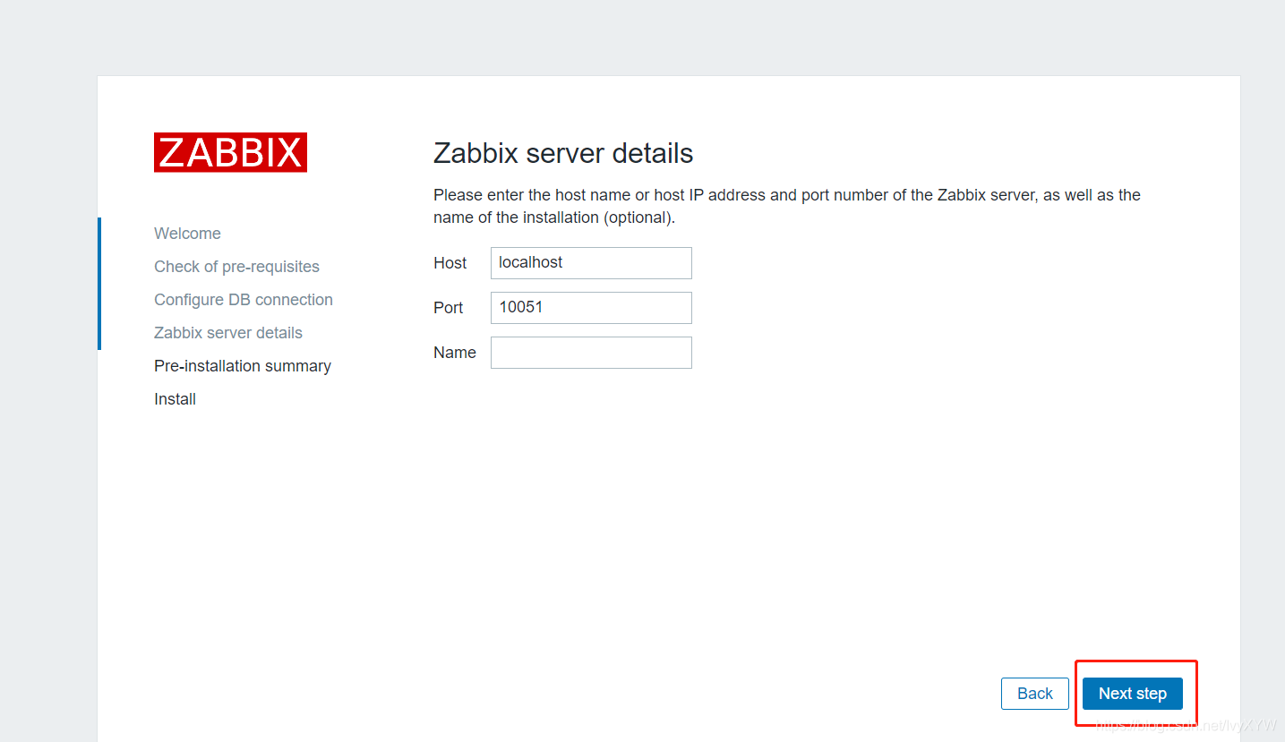Focus the Host input field
Screen dimensions: 1285x742
[x=591, y=263]
